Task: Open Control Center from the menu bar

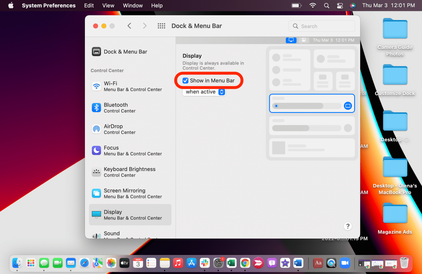Action: pyautogui.click(x=340, y=6)
